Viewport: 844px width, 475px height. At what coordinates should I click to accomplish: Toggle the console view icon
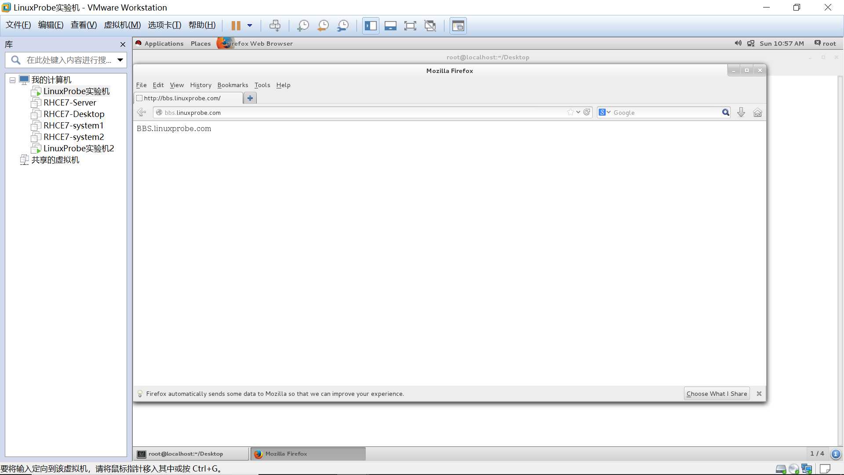tap(458, 26)
